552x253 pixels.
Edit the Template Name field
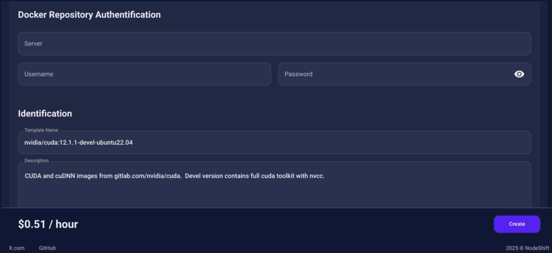[x=274, y=143]
